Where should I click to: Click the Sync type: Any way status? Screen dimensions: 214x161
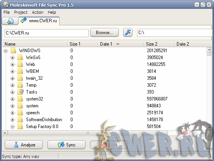(21, 156)
